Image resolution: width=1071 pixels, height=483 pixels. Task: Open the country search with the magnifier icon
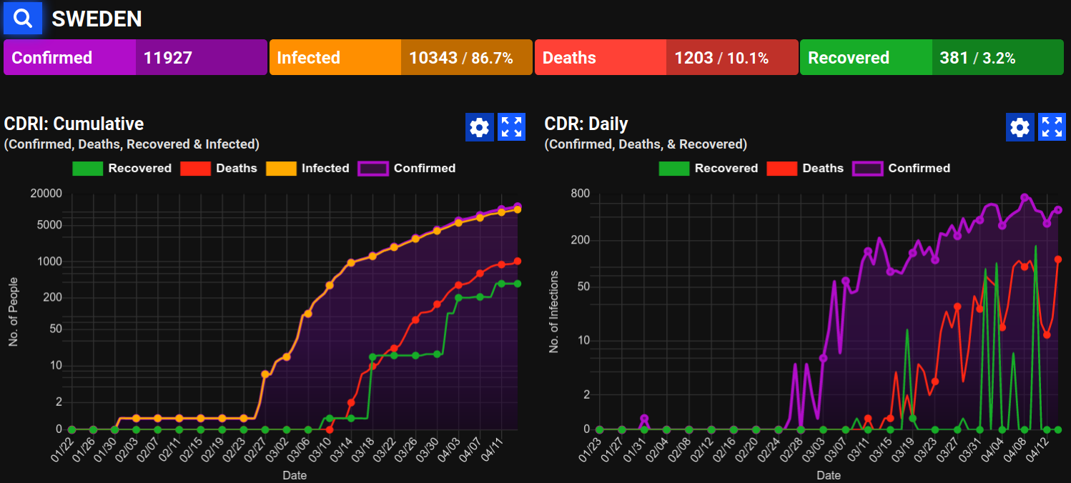[x=23, y=19]
